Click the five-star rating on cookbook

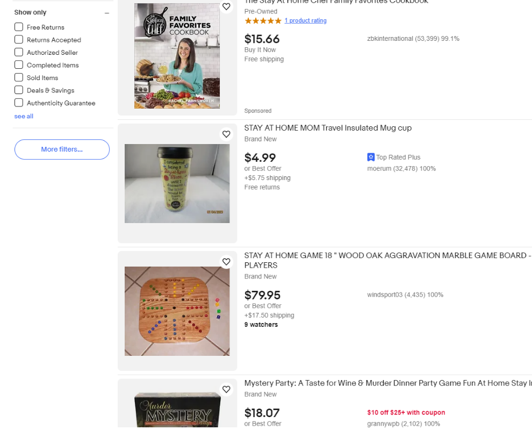click(x=263, y=21)
